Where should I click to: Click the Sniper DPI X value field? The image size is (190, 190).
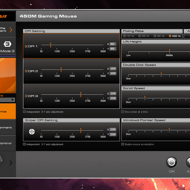113,129
